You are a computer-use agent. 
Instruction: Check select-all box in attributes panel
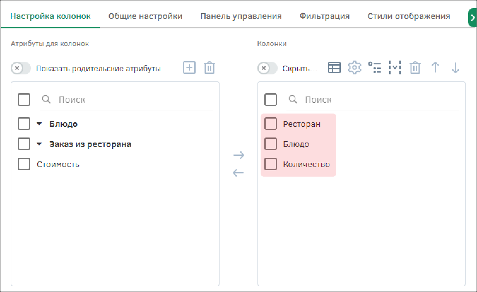(x=24, y=100)
